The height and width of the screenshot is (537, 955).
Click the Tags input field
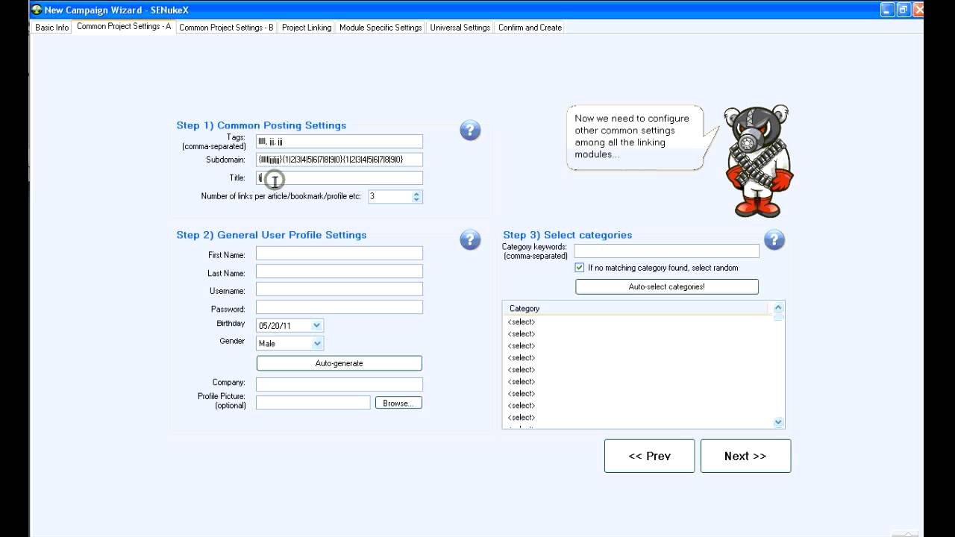tap(339, 141)
